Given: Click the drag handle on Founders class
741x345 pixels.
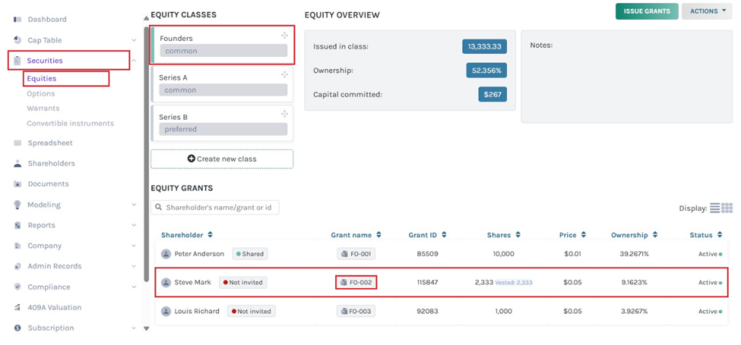Looking at the screenshot, I should [284, 36].
